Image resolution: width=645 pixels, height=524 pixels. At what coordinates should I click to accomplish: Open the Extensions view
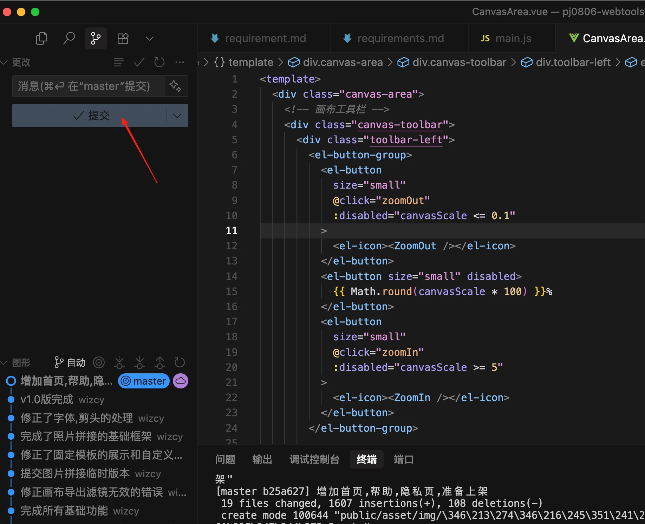tap(123, 38)
